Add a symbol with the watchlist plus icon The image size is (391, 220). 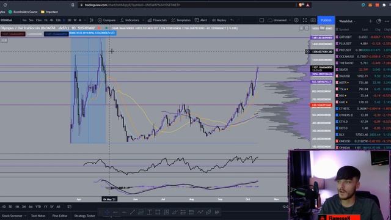tap(371, 21)
